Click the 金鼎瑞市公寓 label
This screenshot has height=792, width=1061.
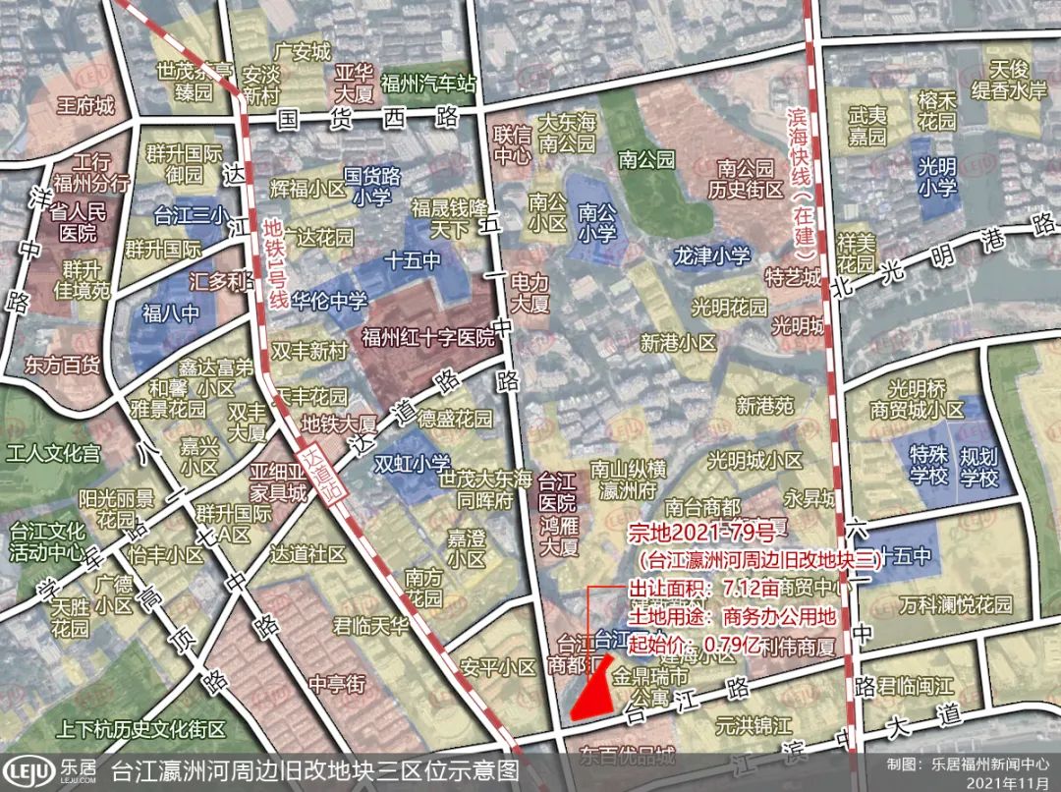point(650,686)
